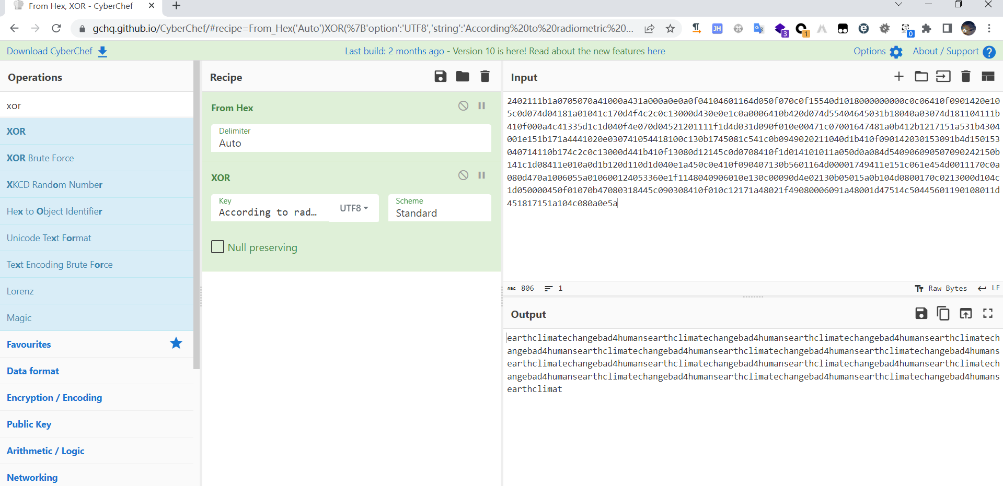1003x486 pixels.
Task: Expand the Encryption / Encoding category
Action: (54, 398)
